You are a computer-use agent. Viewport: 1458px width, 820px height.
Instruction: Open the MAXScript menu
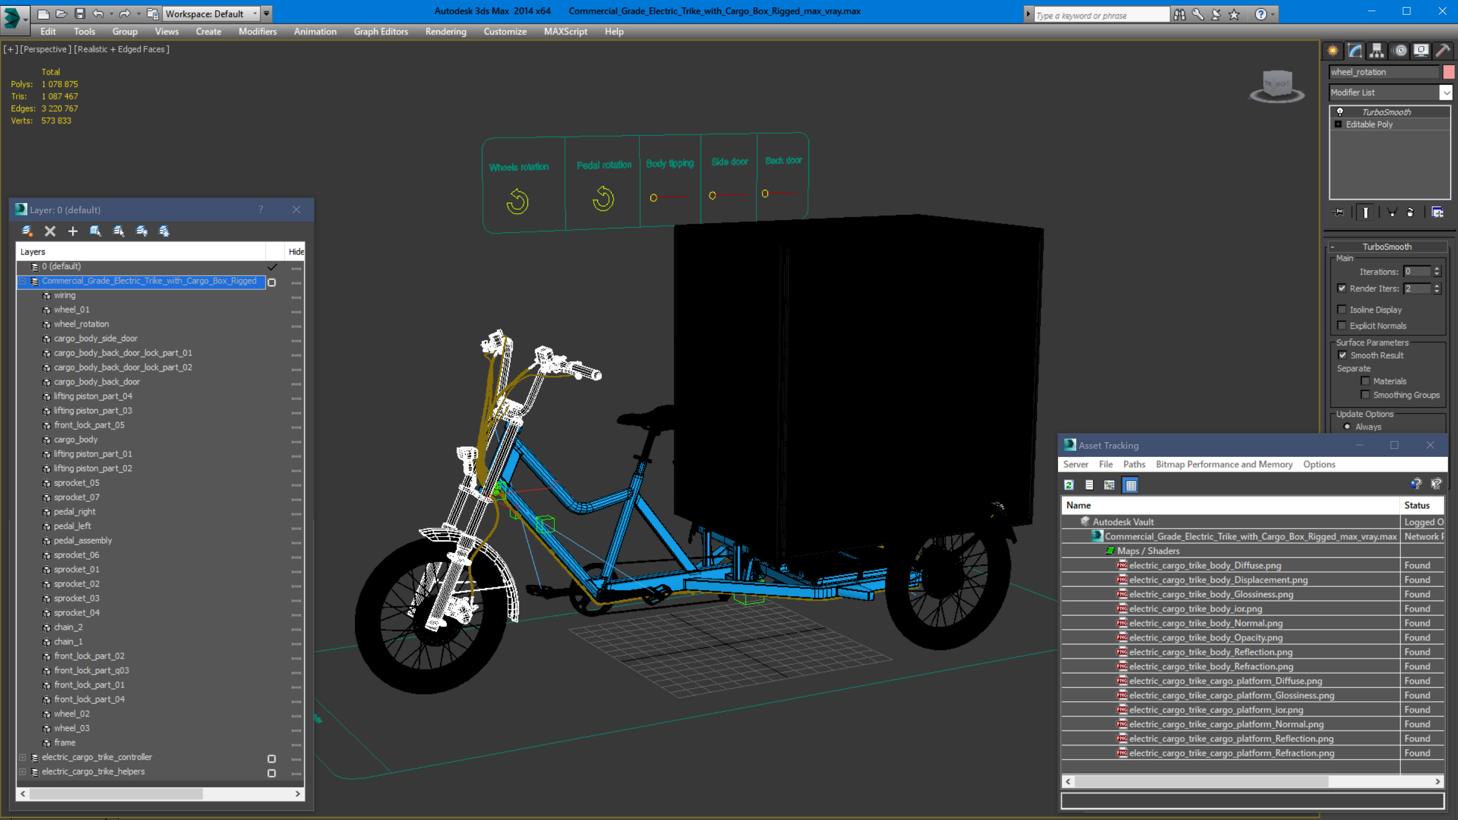565,32
